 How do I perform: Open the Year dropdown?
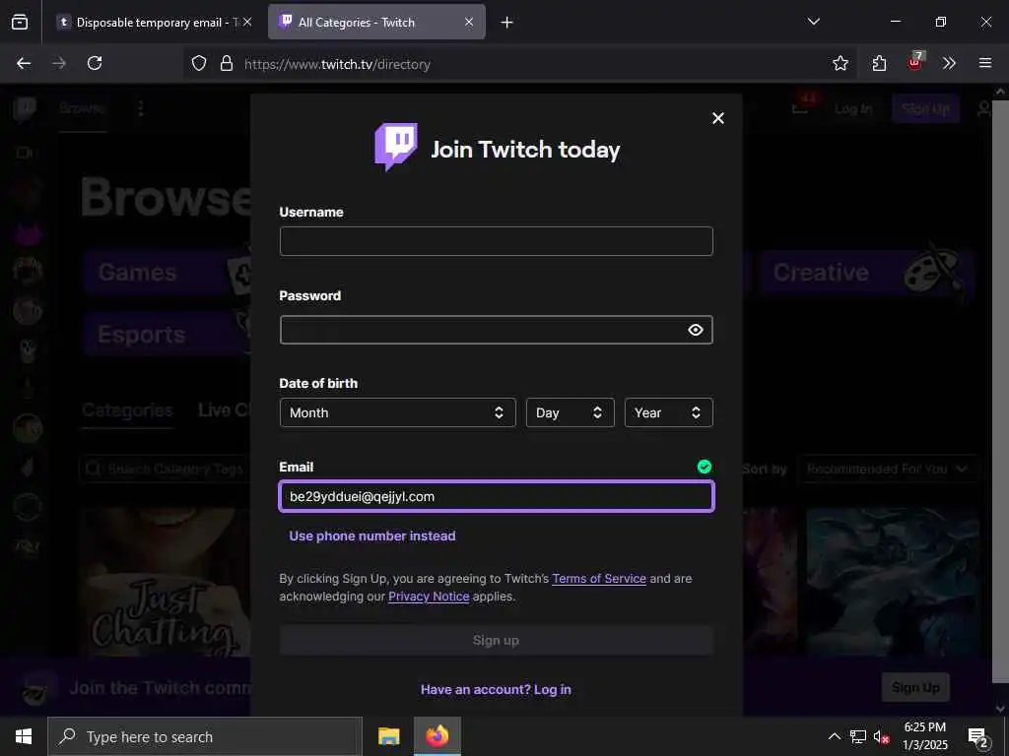[x=669, y=412]
